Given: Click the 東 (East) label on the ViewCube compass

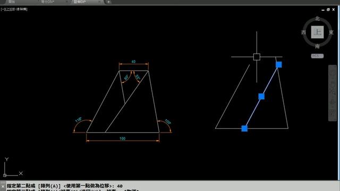Looking at the screenshot, I should (331, 32).
